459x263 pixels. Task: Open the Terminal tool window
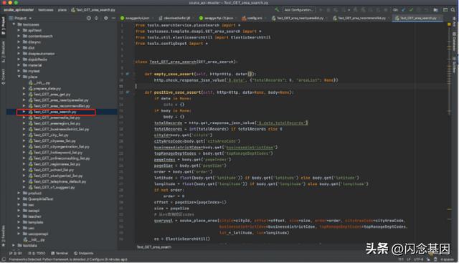pyautogui.click(x=60, y=254)
